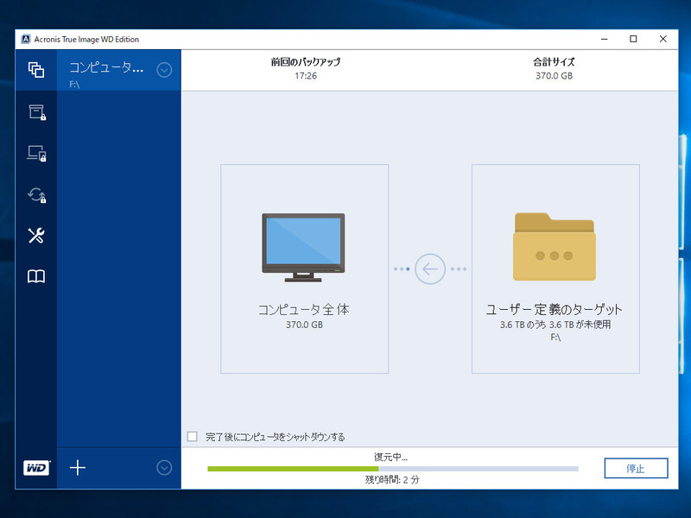Toggle shutdown computer after completion checkbox
Viewport: 691px width, 518px height.
192,437
